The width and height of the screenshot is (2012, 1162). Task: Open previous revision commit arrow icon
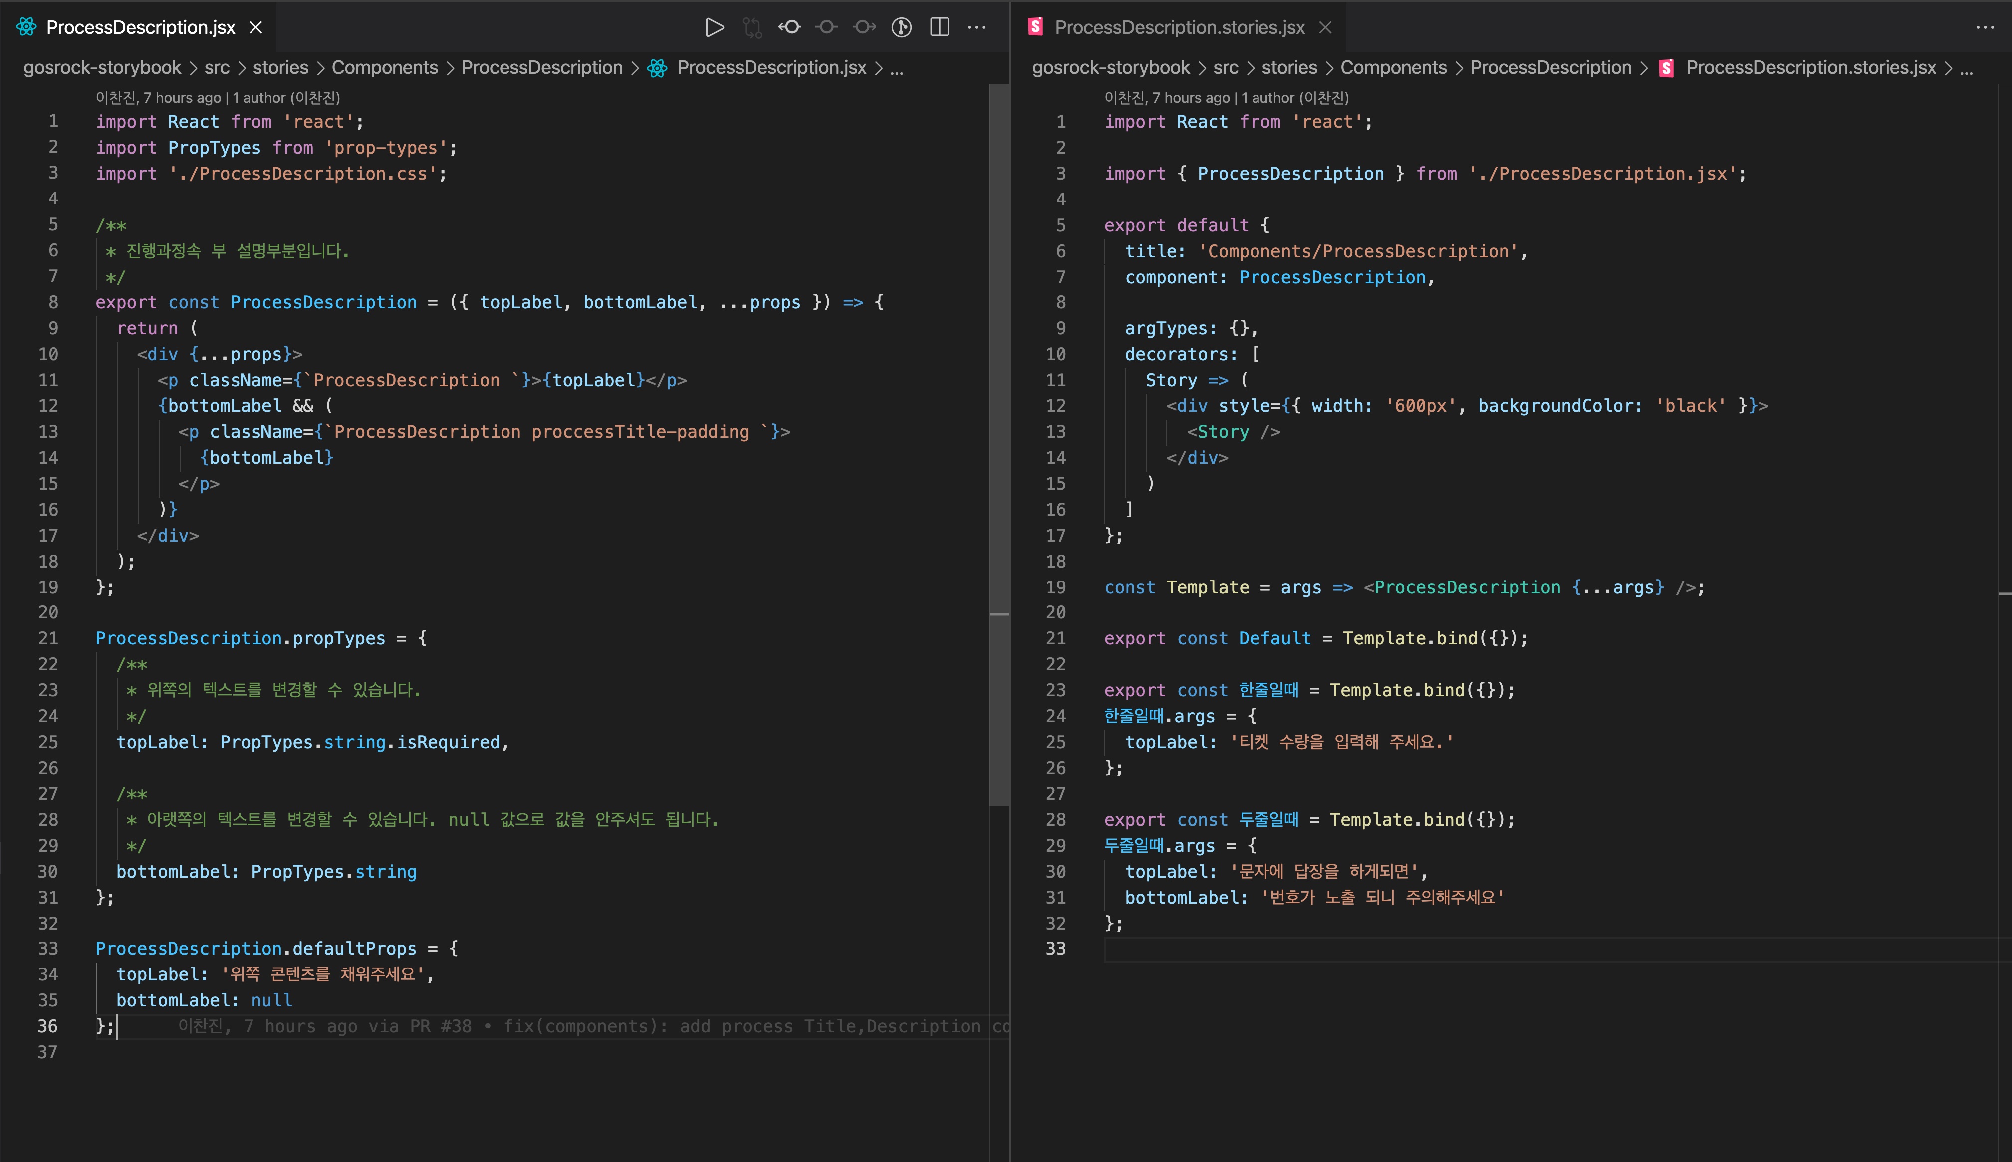(789, 28)
